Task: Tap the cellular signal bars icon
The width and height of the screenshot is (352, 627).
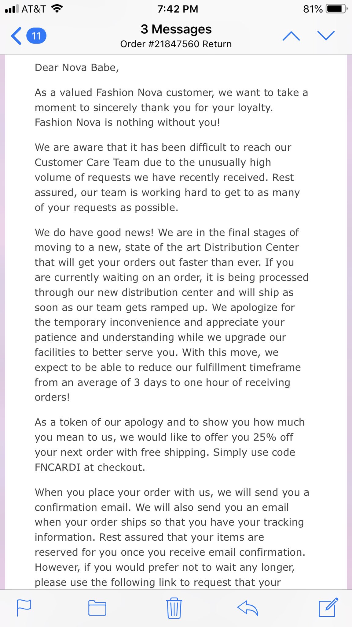Action: click(12, 9)
